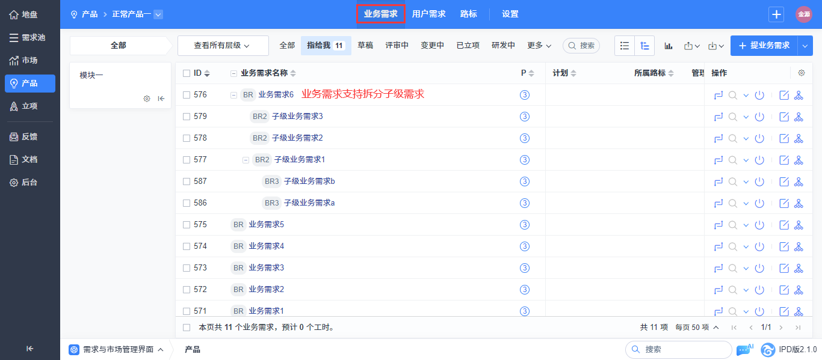Image resolution: width=822 pixels, height=360 pixels.
Task: Select the 评审中 filter tab
Action: point(397,46)
